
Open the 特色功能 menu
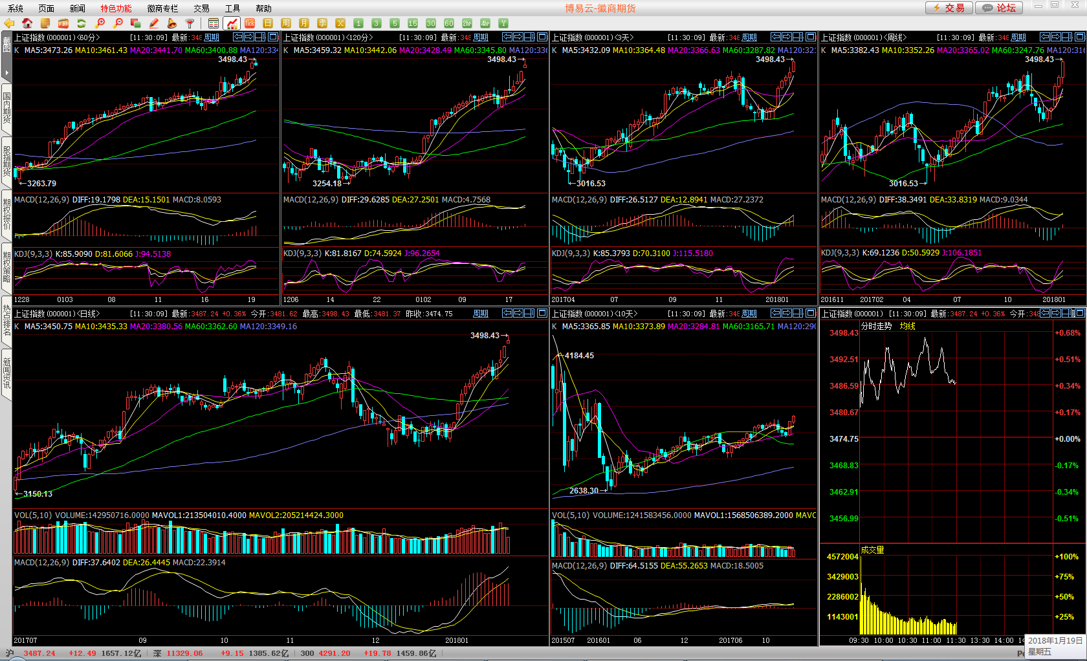click(116, 8)
